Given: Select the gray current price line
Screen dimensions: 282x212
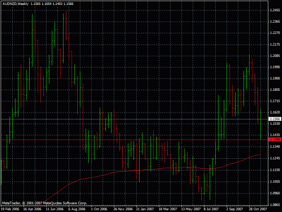Looking at the screenshot, I should pyautogui.click(x=134, y=119).
